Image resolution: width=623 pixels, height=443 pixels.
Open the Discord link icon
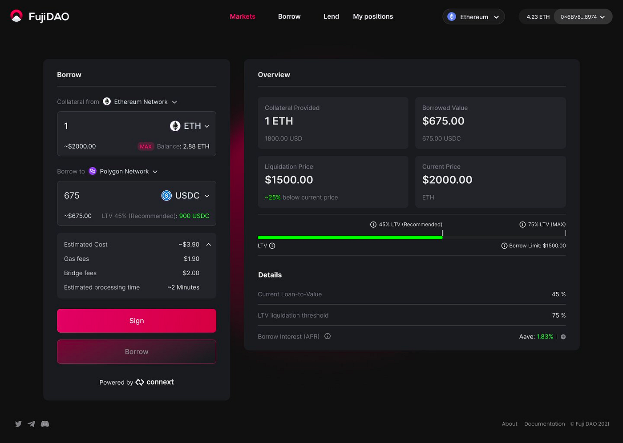45,424
